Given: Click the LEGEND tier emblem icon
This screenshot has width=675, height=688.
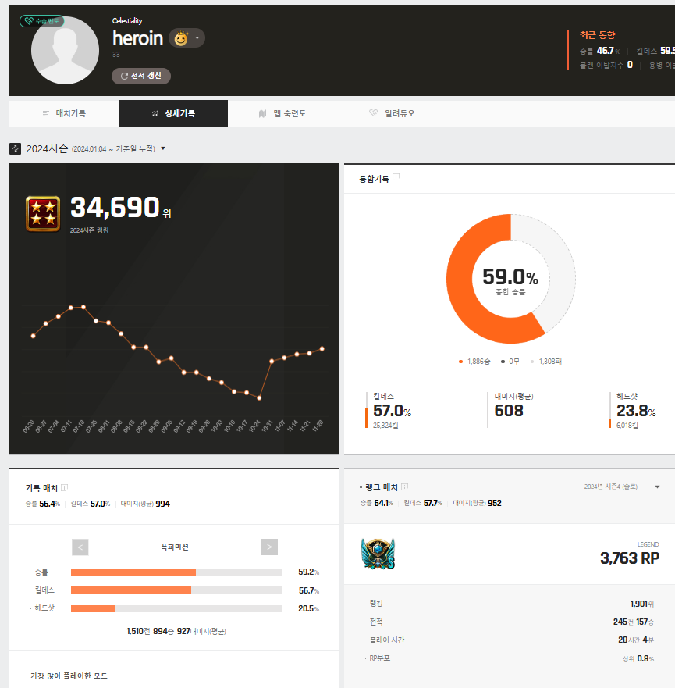Looking at the screenshot, I should click(x=378, y=555).
